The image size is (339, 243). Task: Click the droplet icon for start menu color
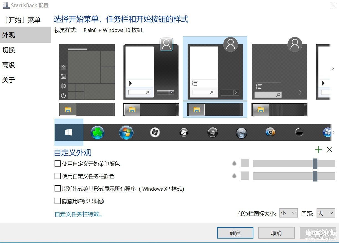[234, 163]
